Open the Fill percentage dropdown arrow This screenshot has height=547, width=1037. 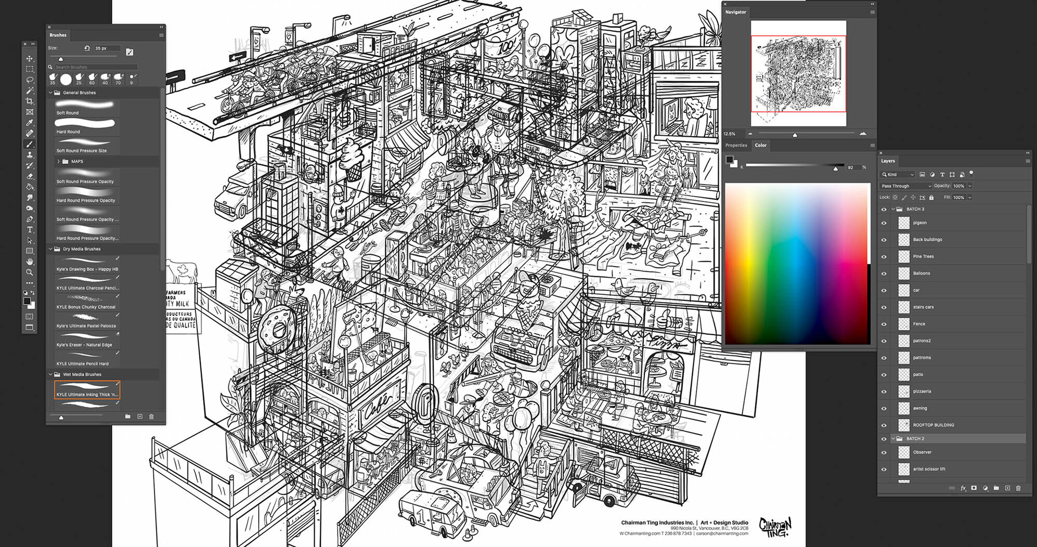[x=970, y=198]
